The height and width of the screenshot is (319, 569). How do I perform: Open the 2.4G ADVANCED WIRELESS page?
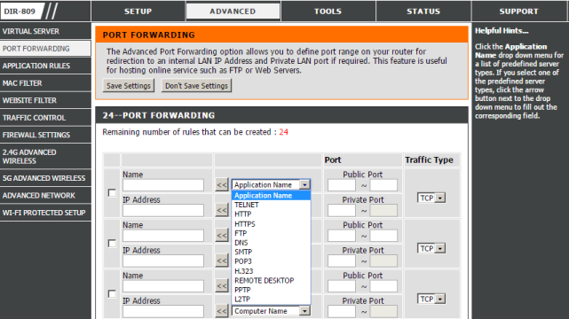[45, 157]
